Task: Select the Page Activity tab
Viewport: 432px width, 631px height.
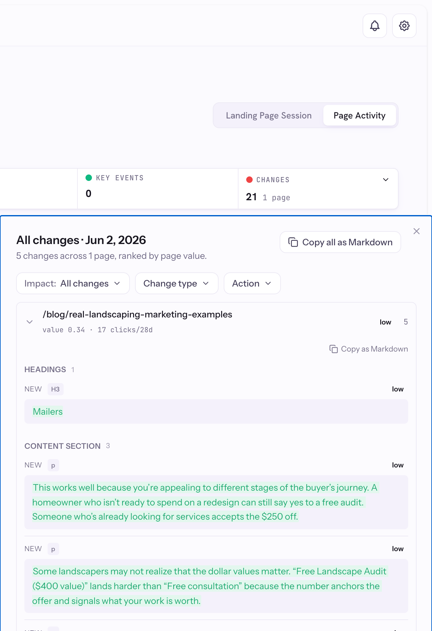Action: coord(360,115)
